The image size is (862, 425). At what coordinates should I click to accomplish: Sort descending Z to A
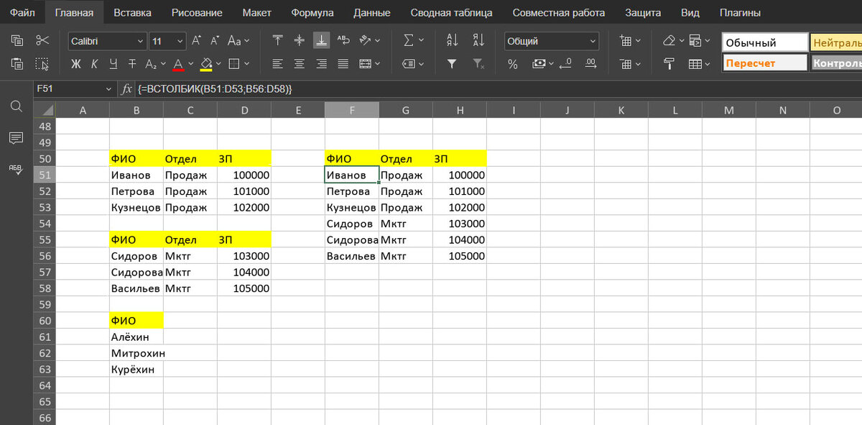477,41
